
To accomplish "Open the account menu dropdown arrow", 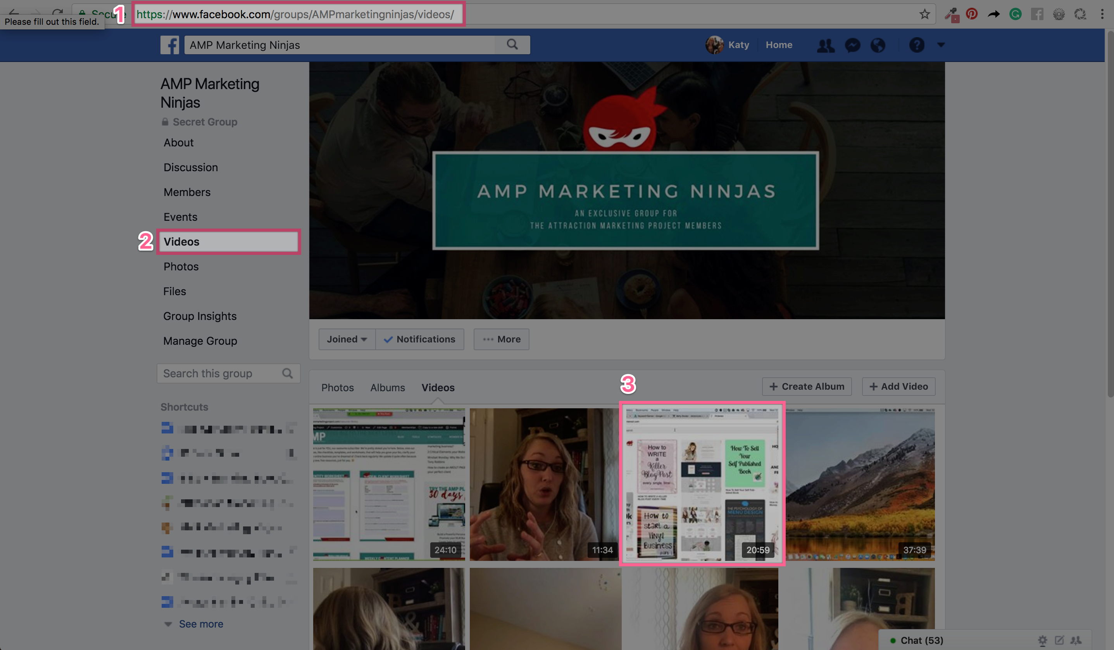I will tap(941, 45).
